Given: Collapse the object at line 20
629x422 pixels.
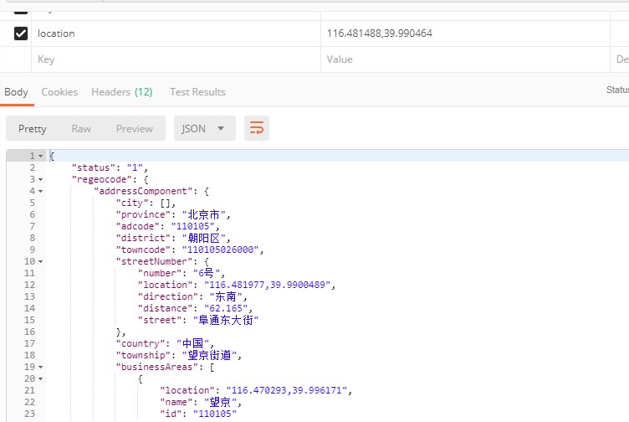Looking at the screenshot, I should (x=40, y=378).
